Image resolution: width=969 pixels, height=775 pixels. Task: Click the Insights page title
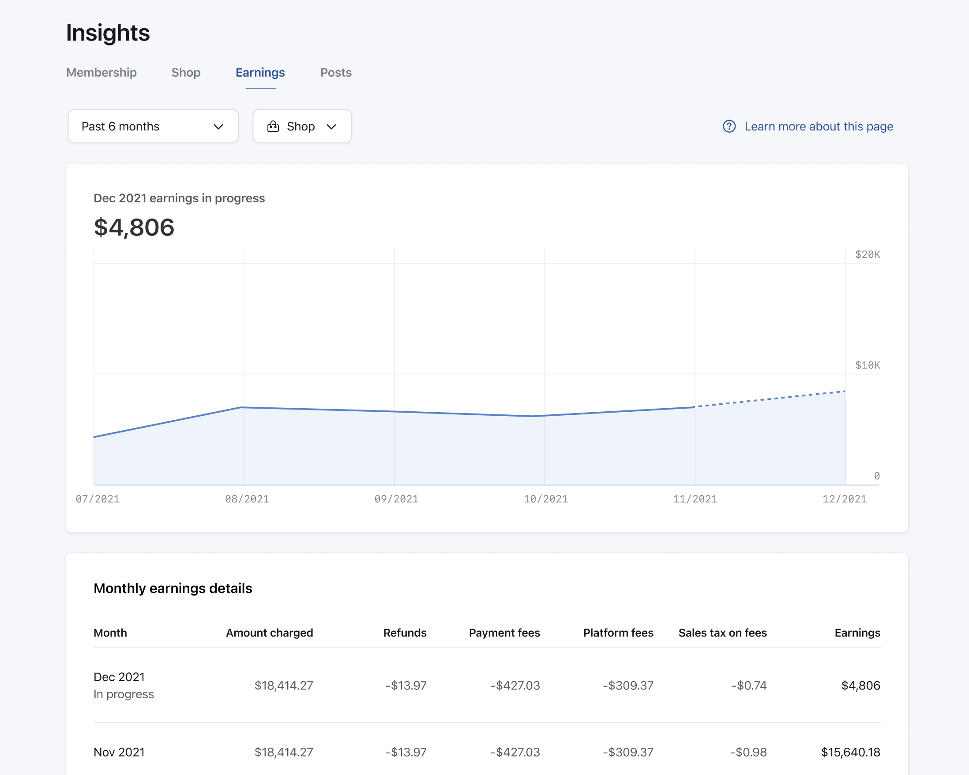click(108, 32)
